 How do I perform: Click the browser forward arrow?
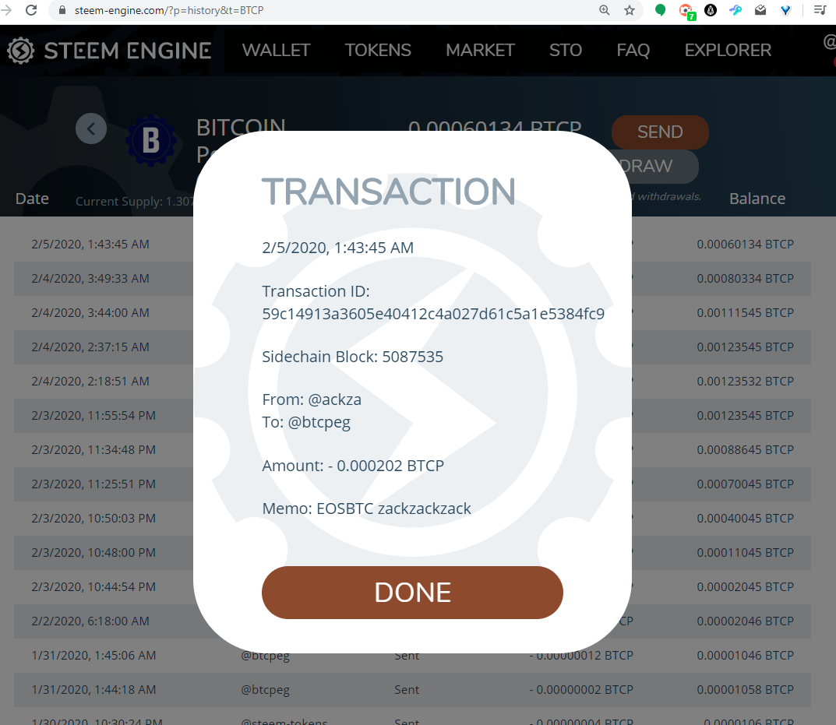pyautogui.click(x=6, y=10)
